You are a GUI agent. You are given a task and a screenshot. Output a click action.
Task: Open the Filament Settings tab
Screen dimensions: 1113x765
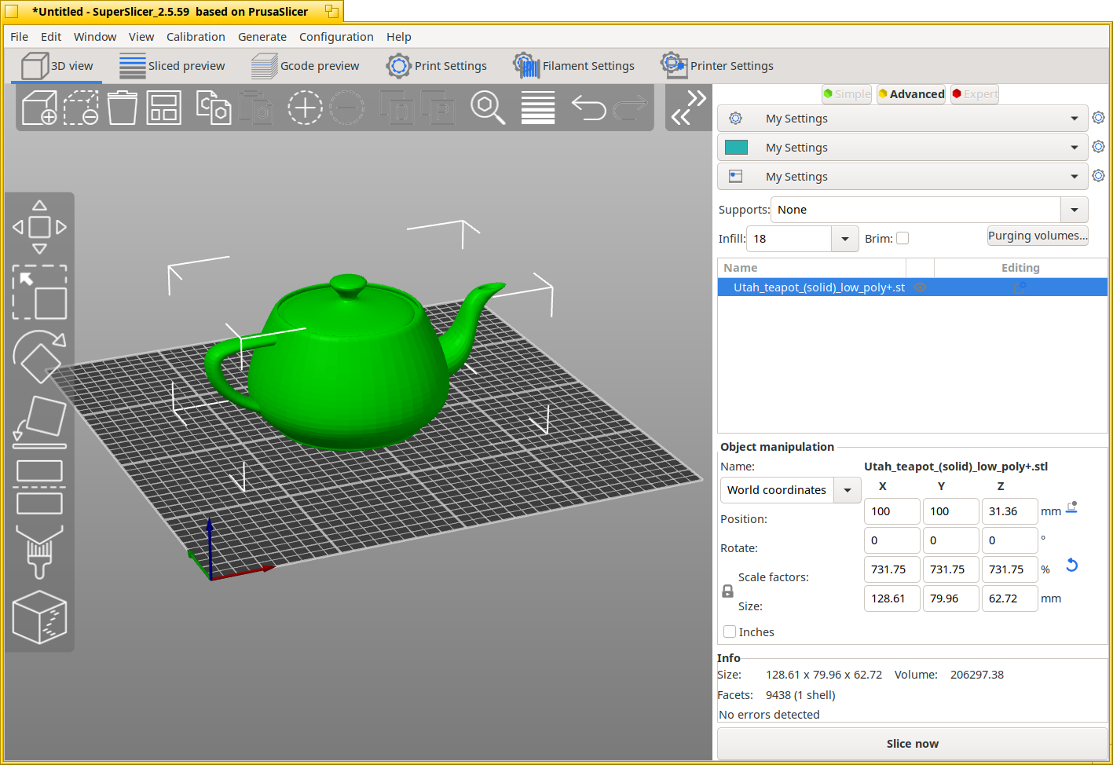click(573, 66)
